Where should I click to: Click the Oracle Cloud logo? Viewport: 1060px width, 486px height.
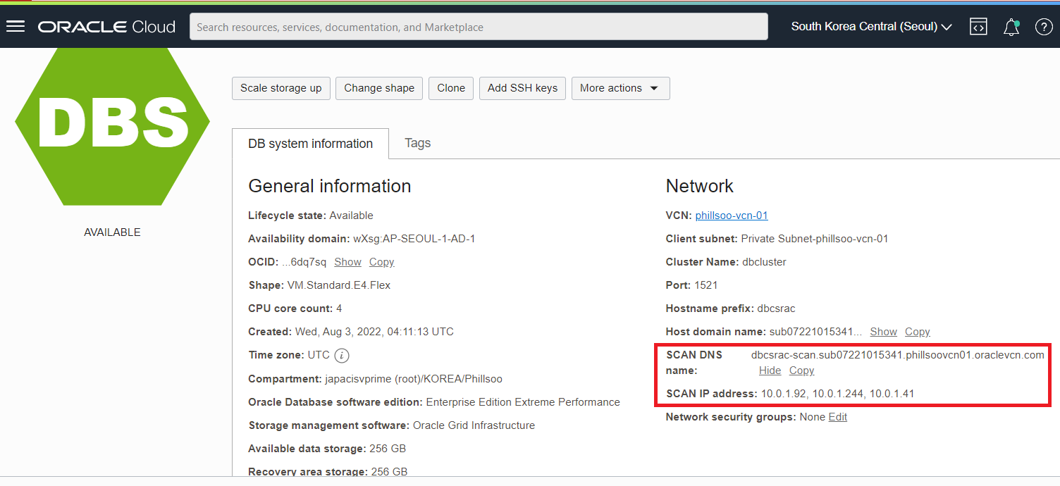coord(106,27)
